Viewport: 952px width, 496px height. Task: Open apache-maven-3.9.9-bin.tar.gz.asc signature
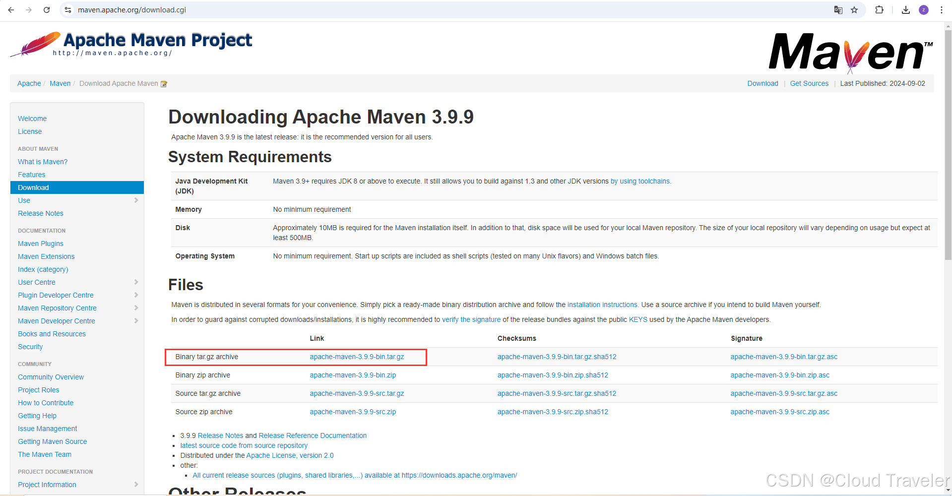click(784, 357)
